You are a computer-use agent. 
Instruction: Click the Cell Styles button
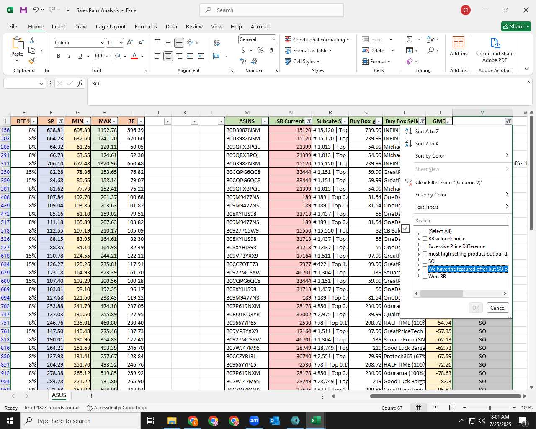(302, 61)
